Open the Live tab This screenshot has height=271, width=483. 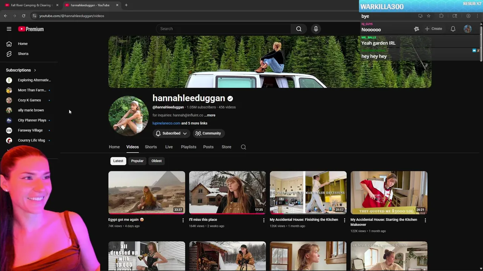coord(169,147)
